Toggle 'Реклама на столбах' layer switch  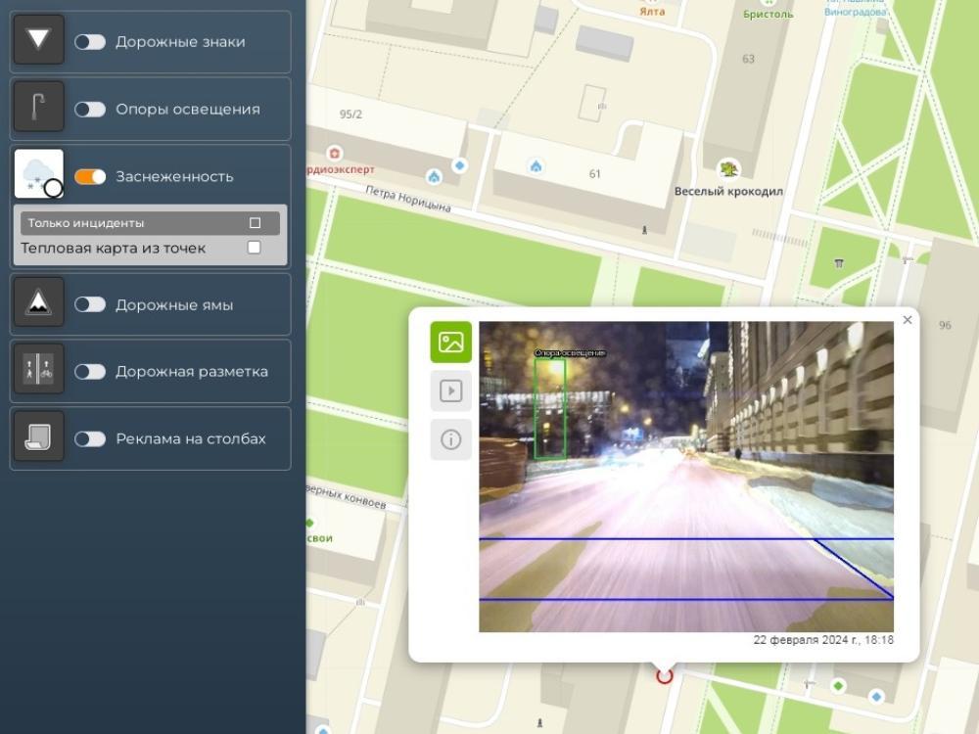90,438
